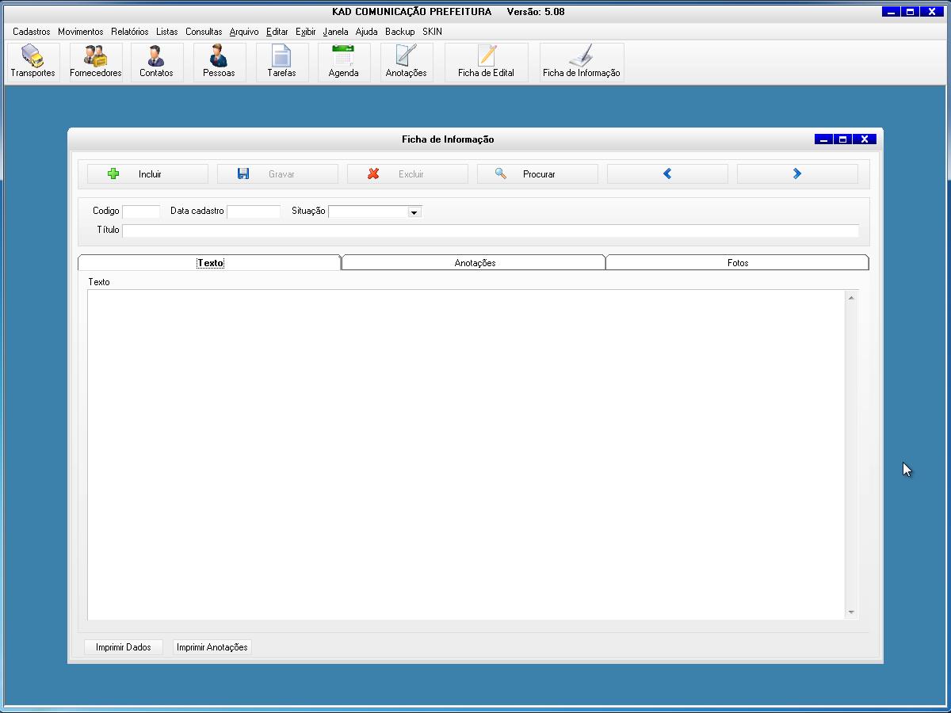Image resolution: width=951 pixels, height=713 pixels.
Task: Focus the Codigo input field
Action: pos(141,212)
